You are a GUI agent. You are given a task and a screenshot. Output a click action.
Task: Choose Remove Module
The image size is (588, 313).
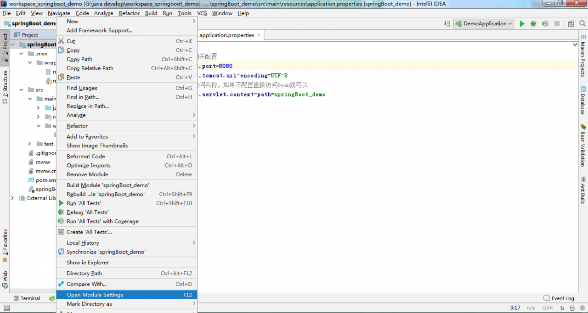coord(127,174)
